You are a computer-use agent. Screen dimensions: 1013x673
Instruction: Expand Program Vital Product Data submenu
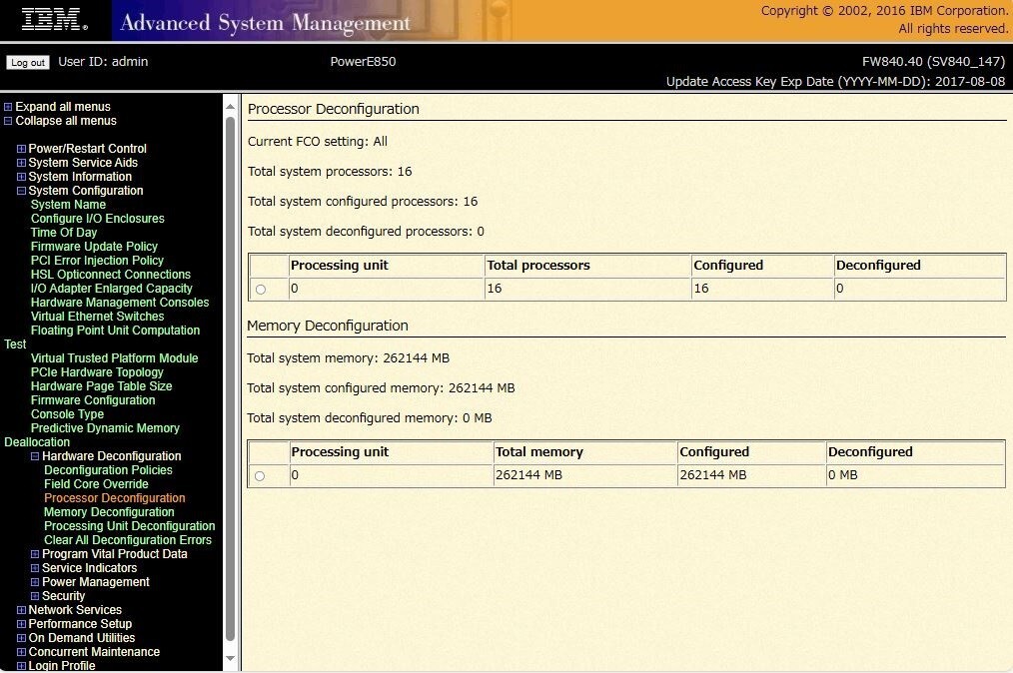pos(35,554)
